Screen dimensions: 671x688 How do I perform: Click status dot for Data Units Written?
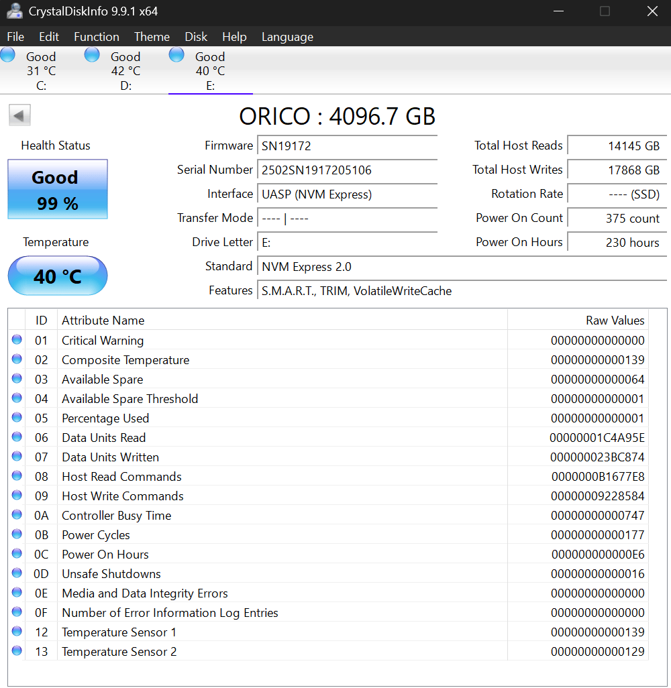point(17,457)
